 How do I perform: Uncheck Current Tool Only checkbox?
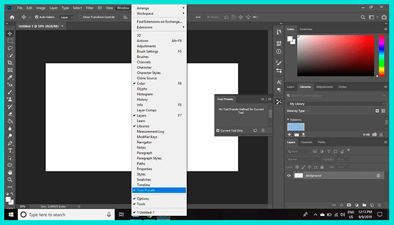(x=218, y=130)
